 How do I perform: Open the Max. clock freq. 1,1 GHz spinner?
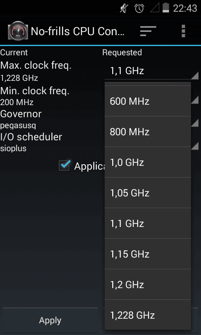[x=152, y=71]
